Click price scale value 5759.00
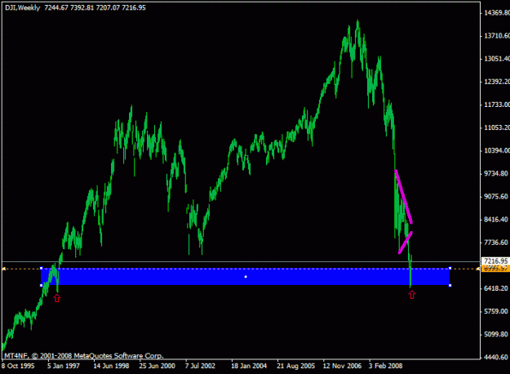 (496, 311)
